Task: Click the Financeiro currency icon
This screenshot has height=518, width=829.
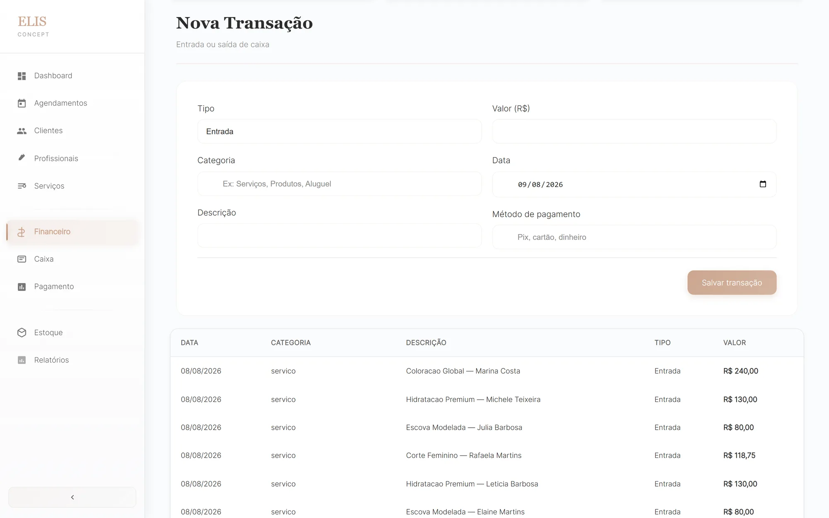Action: click(x=22, y=232)
